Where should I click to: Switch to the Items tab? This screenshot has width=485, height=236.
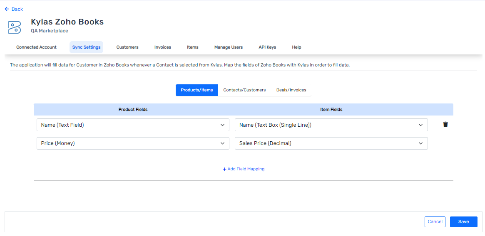[x=193, y=47]
